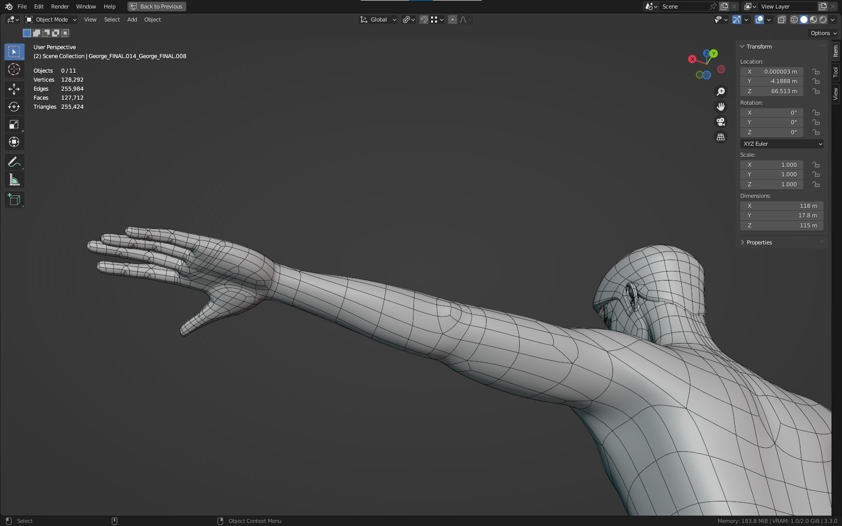This screenshot has width=842, height=526.
Task: Click Scale X value field
Action: 772,165
